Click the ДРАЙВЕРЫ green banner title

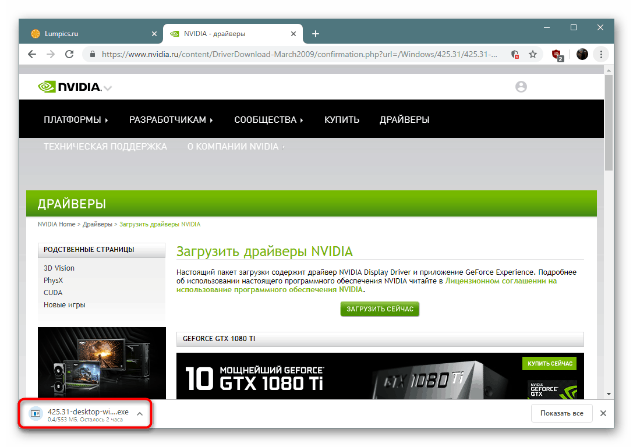coord(72,204)
